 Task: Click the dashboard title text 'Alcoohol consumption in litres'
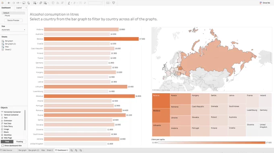54,15
